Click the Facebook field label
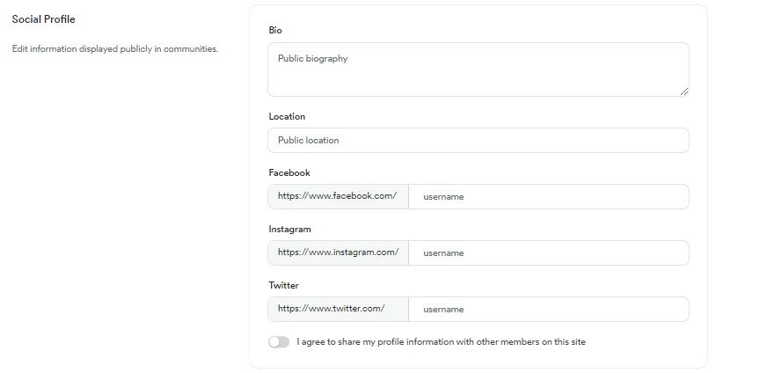This screenshot has width=767, height=373. (289, 173)
